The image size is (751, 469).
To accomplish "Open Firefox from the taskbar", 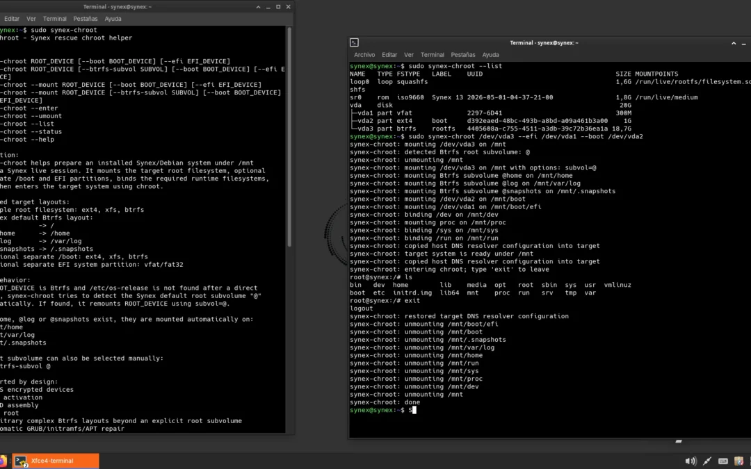I will [2, 461].
